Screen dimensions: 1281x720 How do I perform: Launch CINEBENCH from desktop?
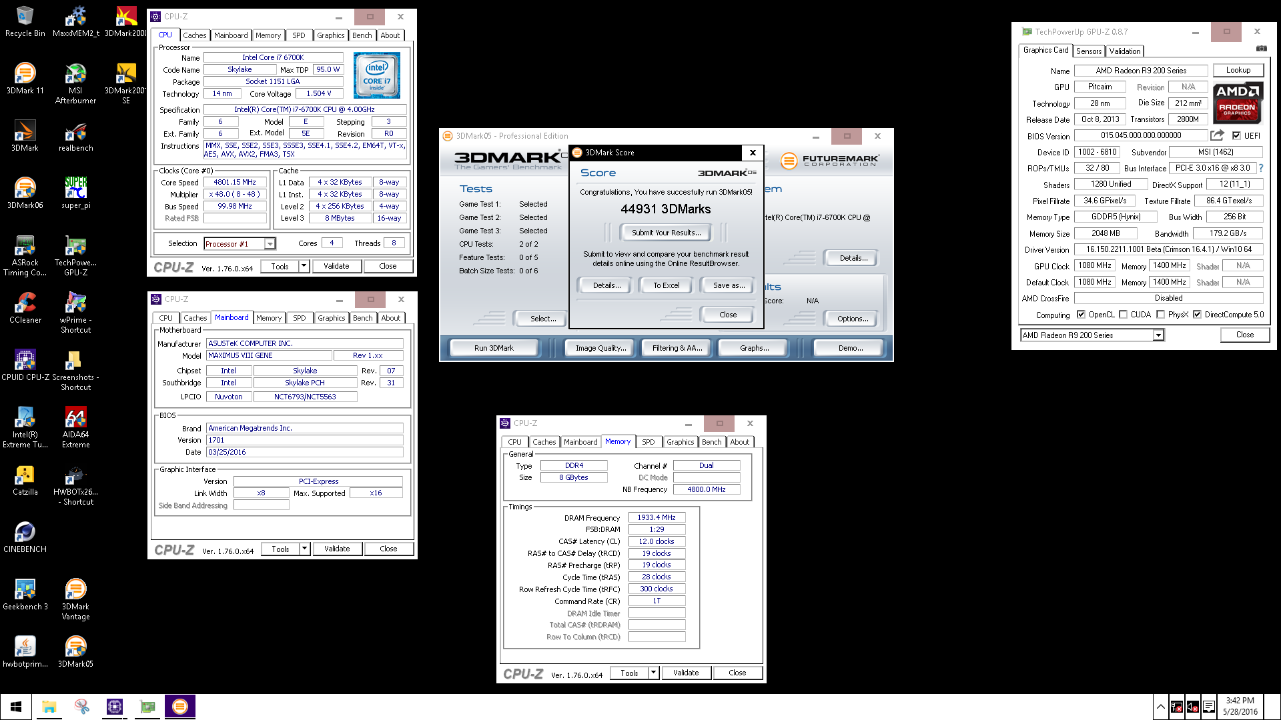(25, 537)
